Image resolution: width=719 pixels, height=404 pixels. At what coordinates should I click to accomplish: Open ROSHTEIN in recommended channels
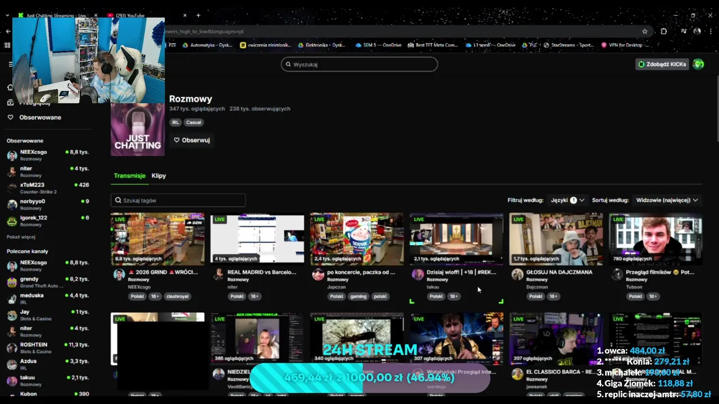pyautogui.click(x=48, y=347)
